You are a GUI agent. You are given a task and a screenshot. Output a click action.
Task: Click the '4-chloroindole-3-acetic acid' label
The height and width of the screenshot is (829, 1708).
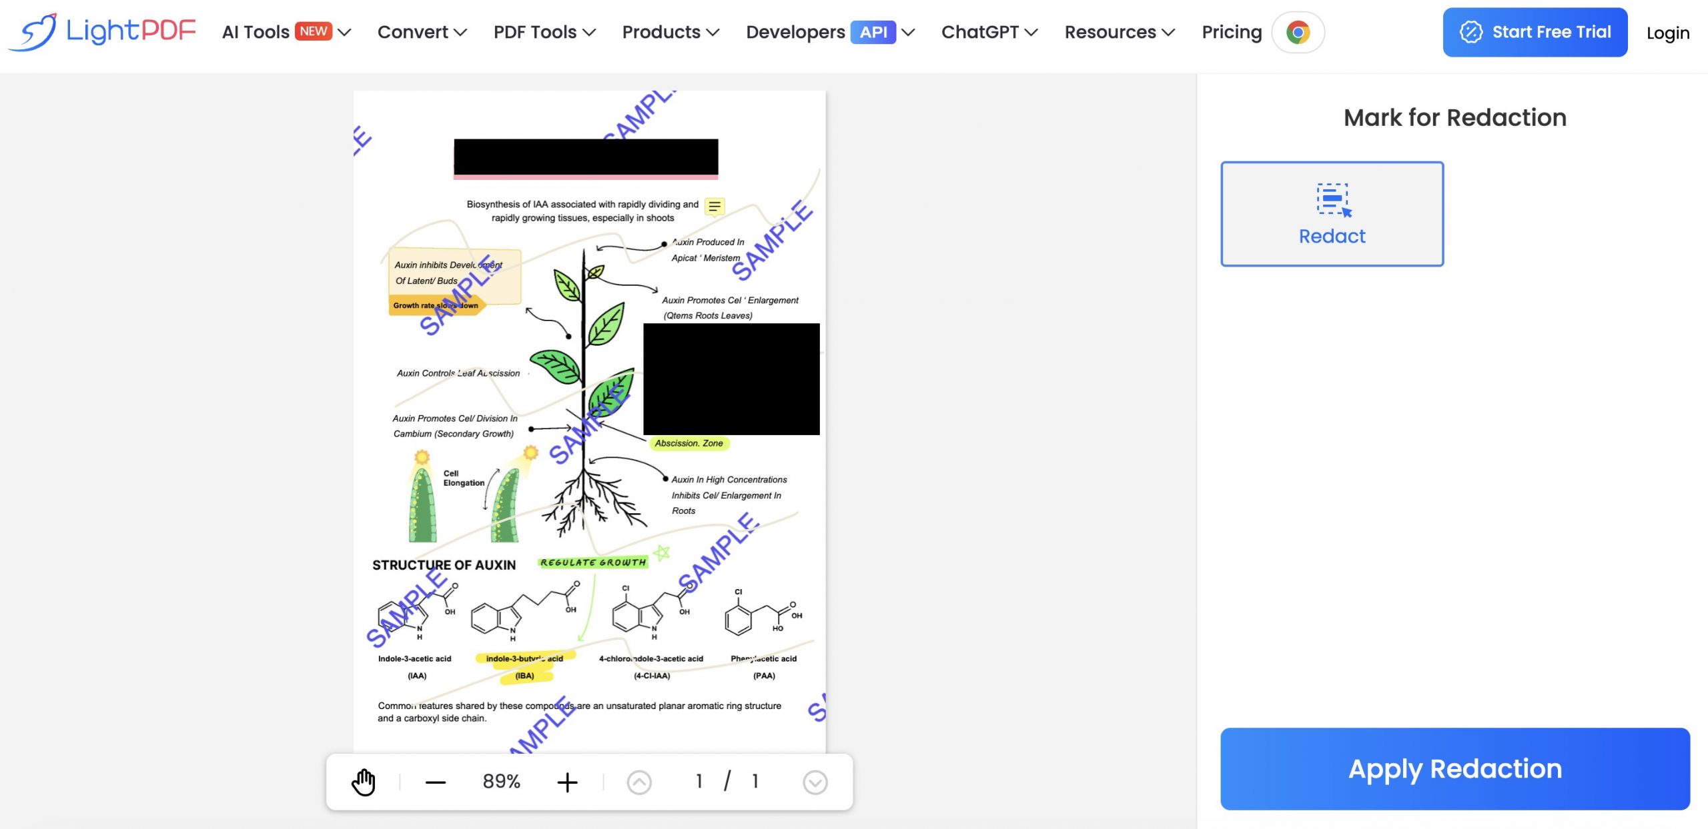(651, 659)
